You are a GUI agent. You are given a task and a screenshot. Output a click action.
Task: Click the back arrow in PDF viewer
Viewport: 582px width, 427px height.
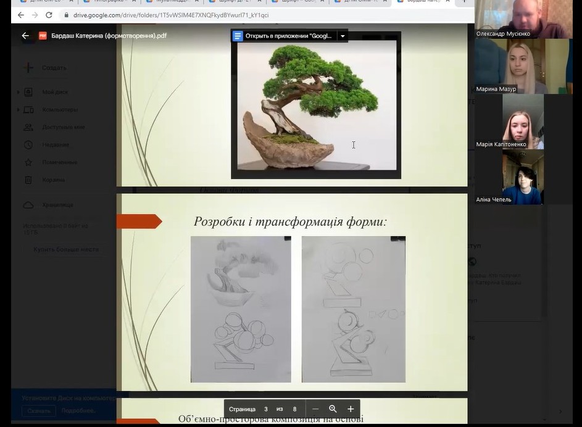click(25, 36)
